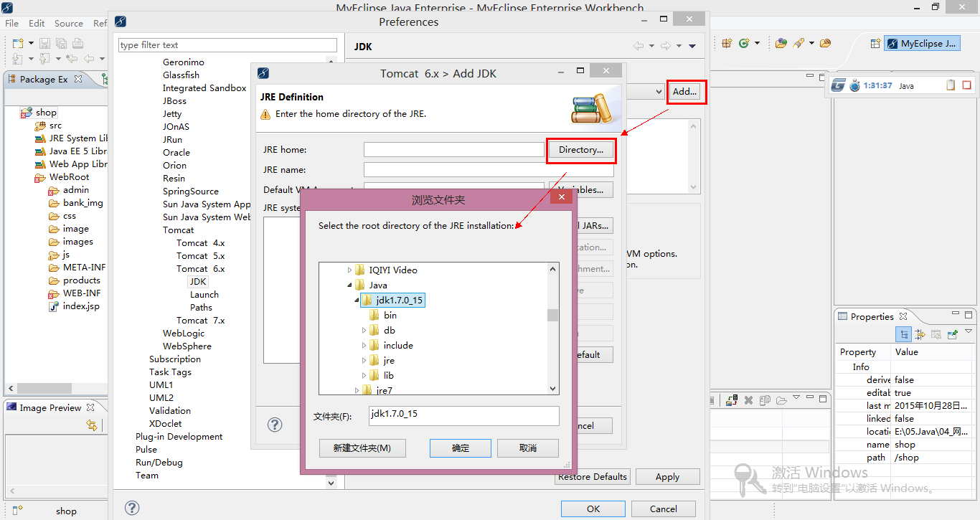
Task: Collapse the Java folder in browse dialog
Action: point(350,285)
